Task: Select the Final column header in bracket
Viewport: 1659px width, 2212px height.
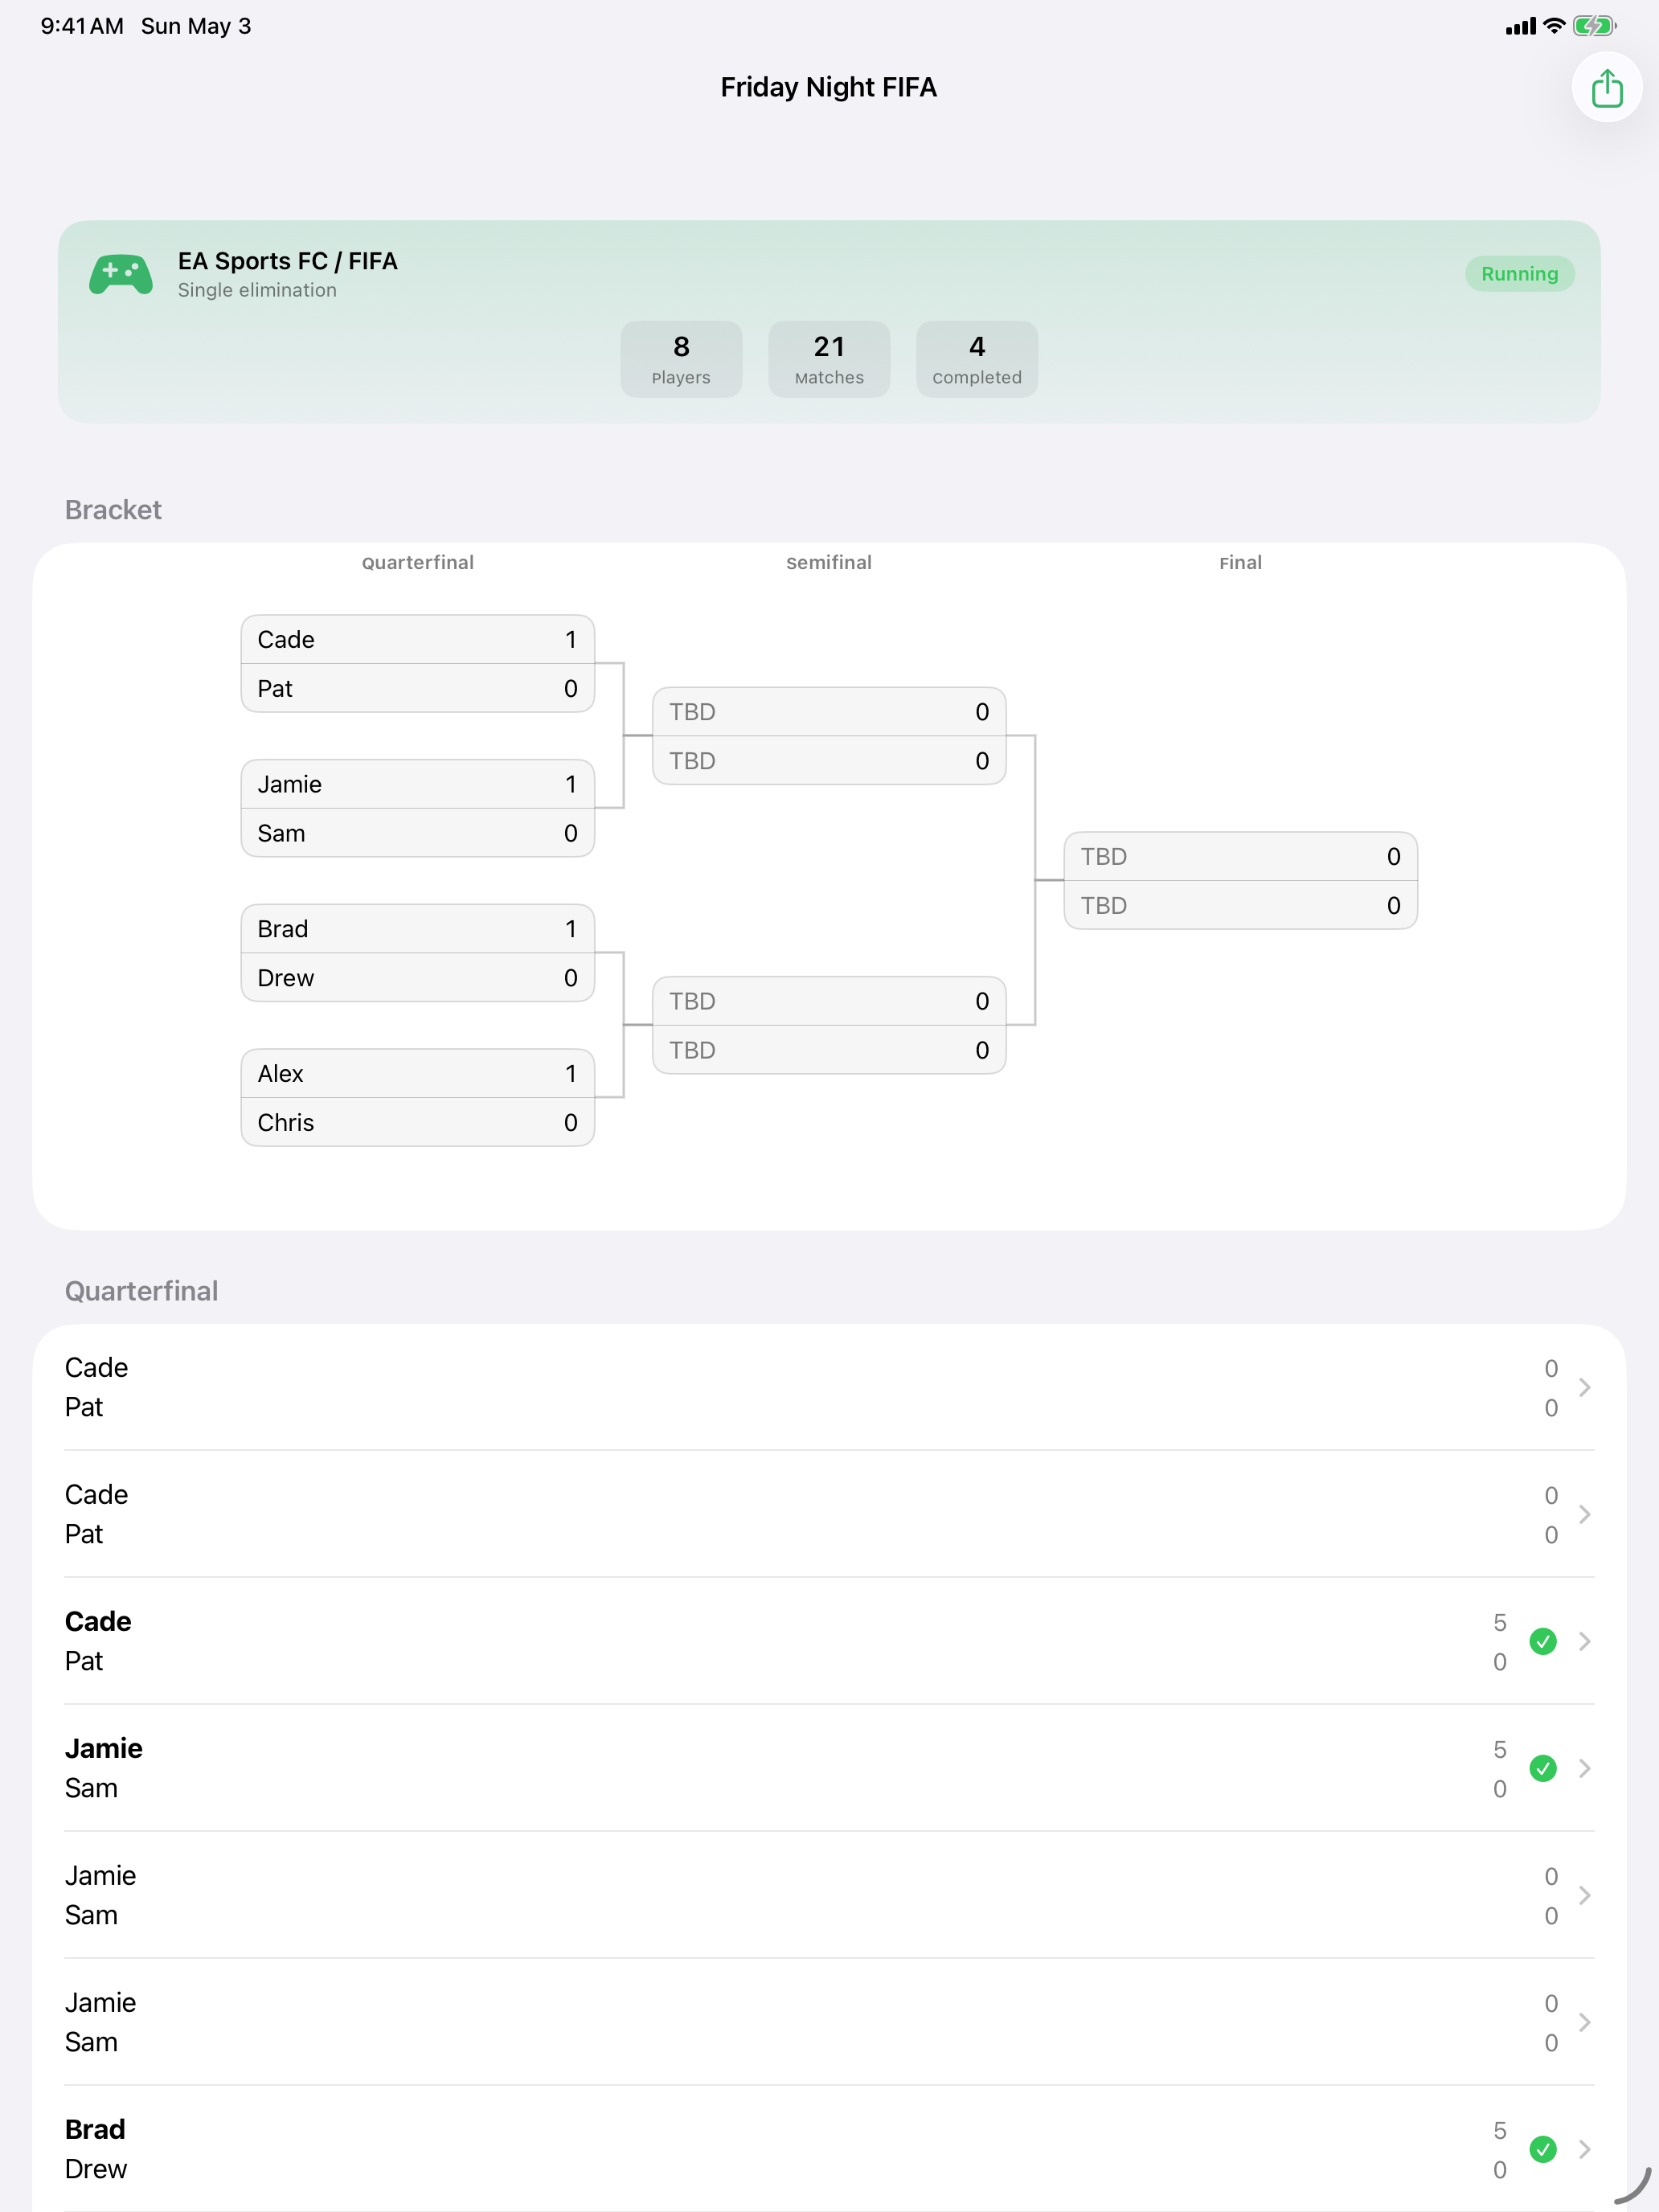Action: pyautogui.click(x=1240, y=563)
